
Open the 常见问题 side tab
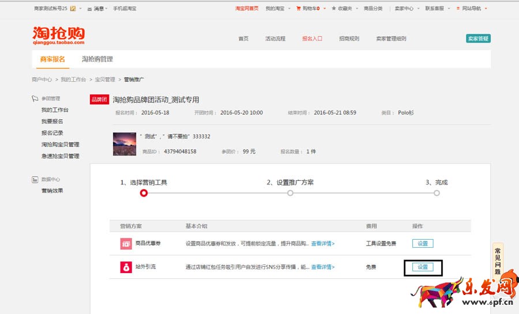[497, 260]
